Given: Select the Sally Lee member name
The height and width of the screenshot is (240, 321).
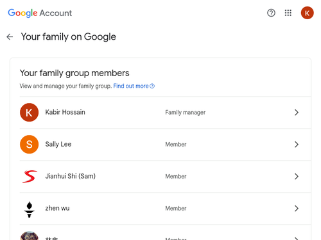Looking at the screenshot, I should [58, 144].
